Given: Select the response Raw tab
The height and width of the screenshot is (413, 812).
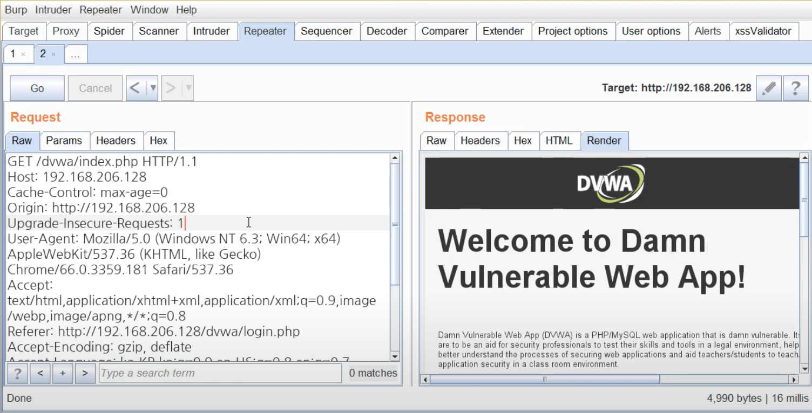Looking at the screenshot, I should pyautogui.click(x=436, y=141).
